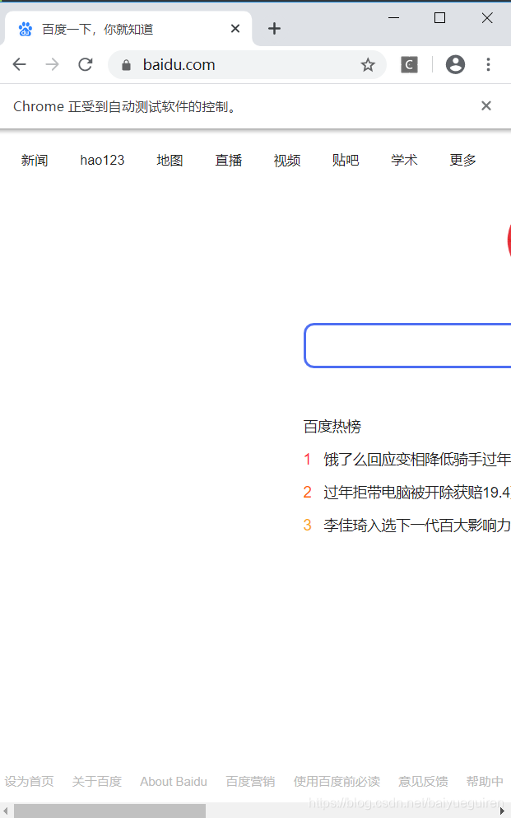Open hot item 过年拒带电脑被开除

[x=416, y=493]
